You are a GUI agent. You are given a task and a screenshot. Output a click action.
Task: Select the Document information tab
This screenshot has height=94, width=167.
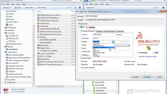(88, 31)
